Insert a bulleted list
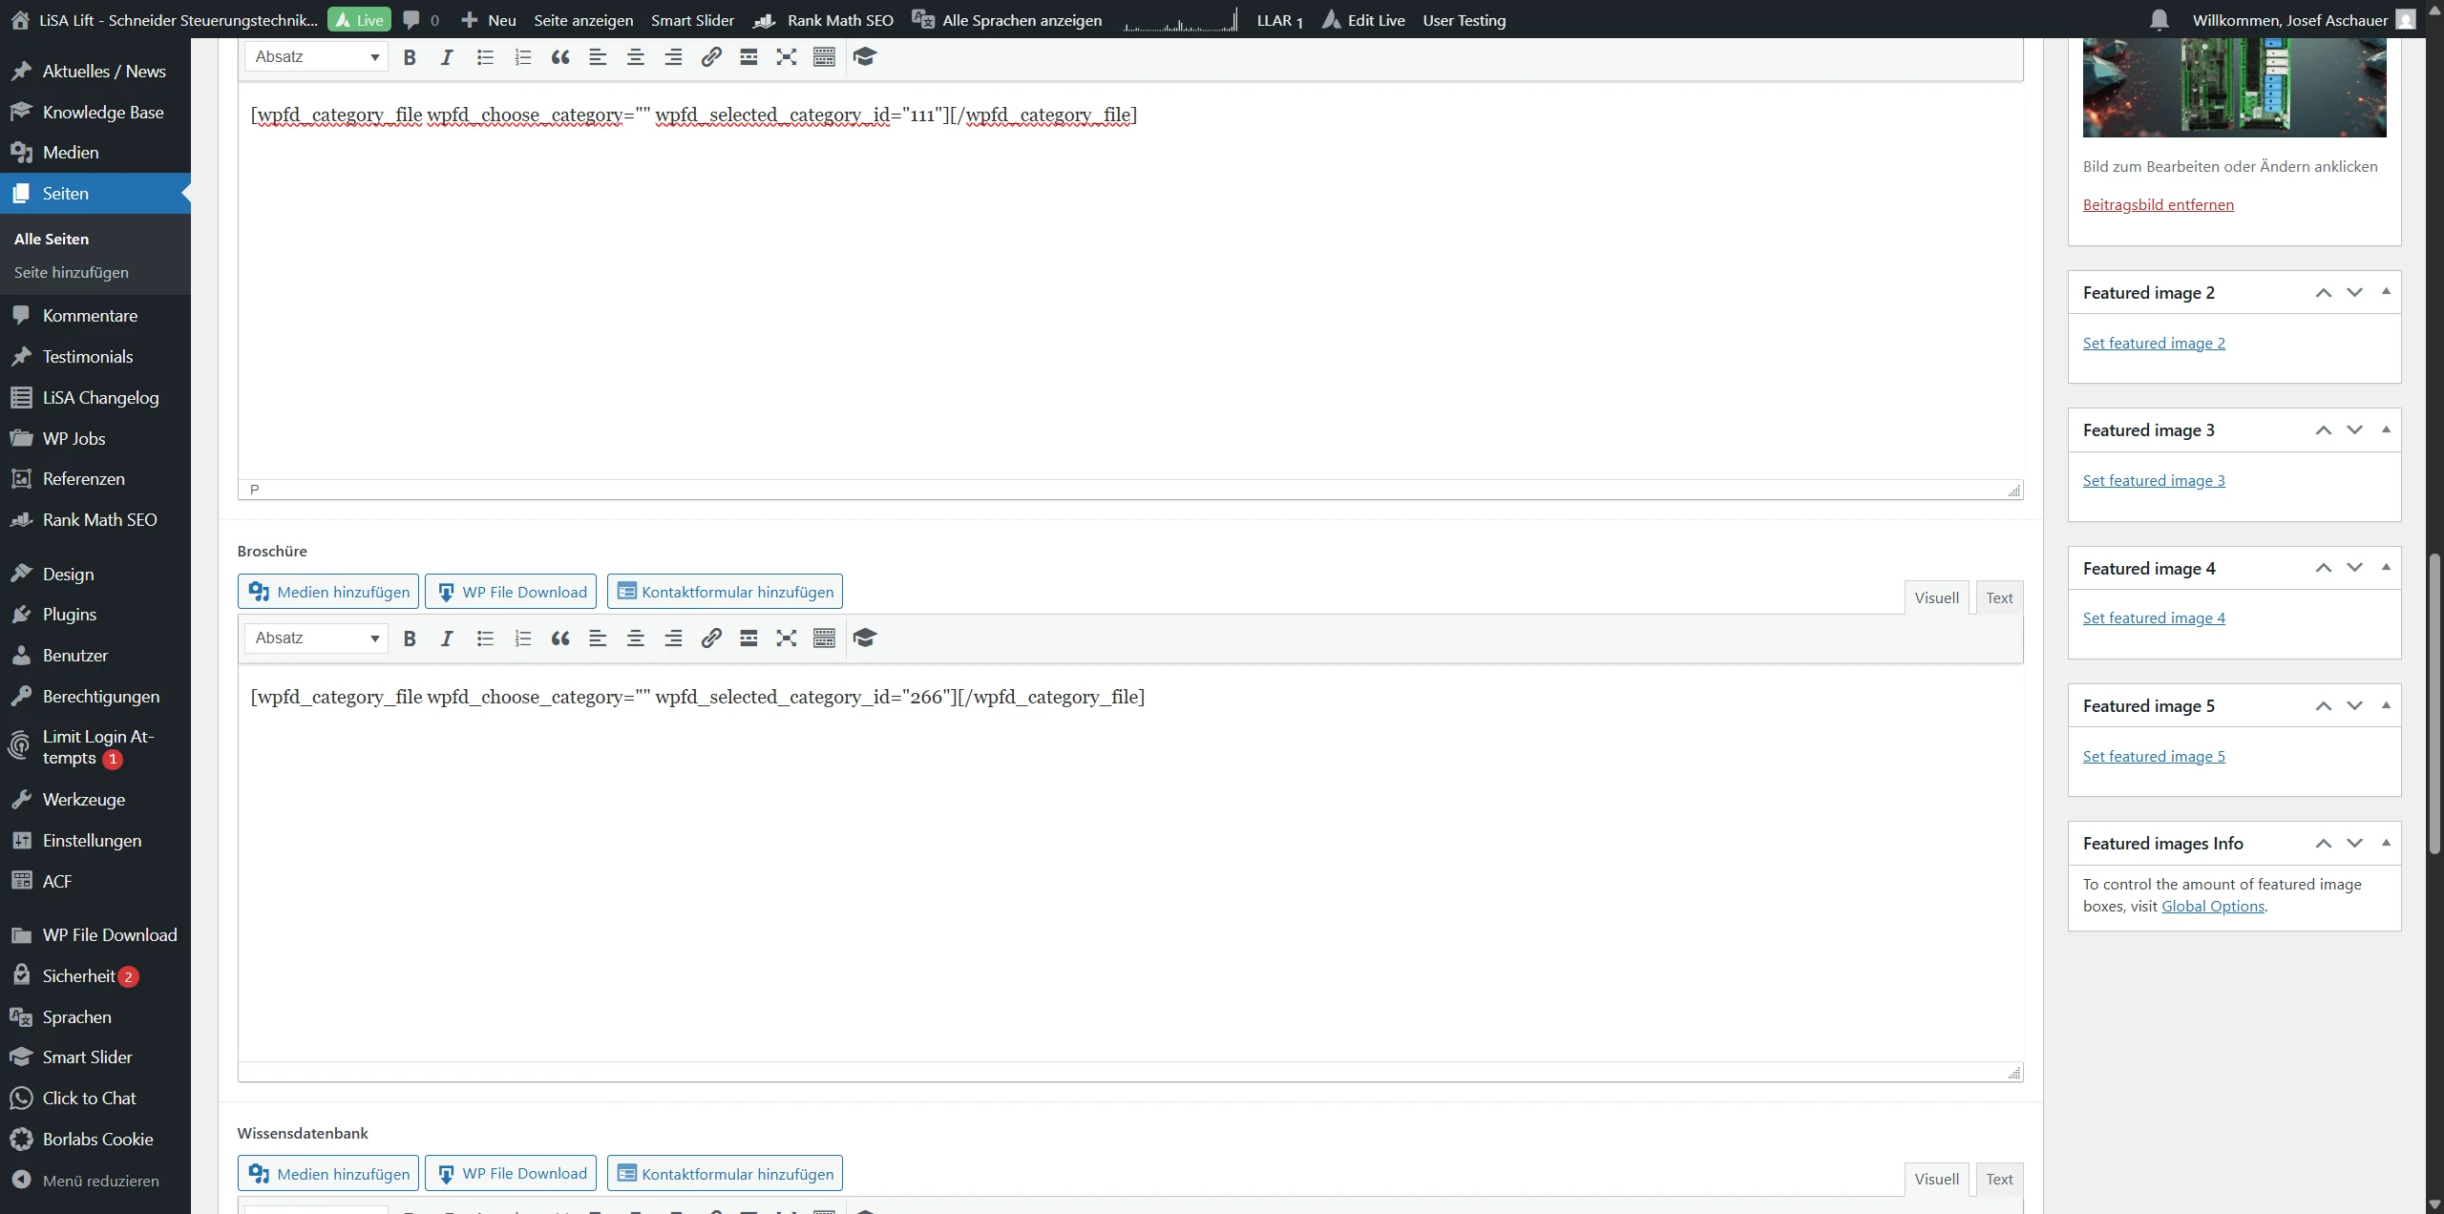 pyautogui.click(x=485, y=638)
